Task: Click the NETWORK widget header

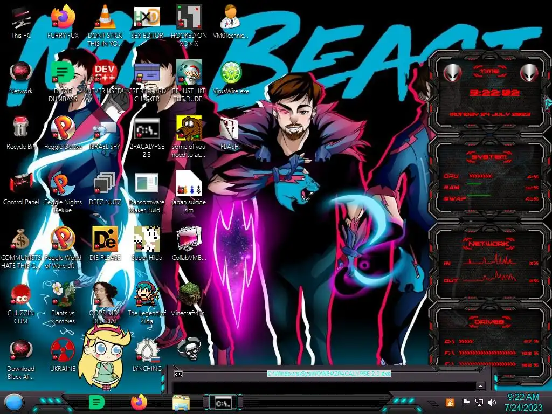Action: [x=488, y=244]
